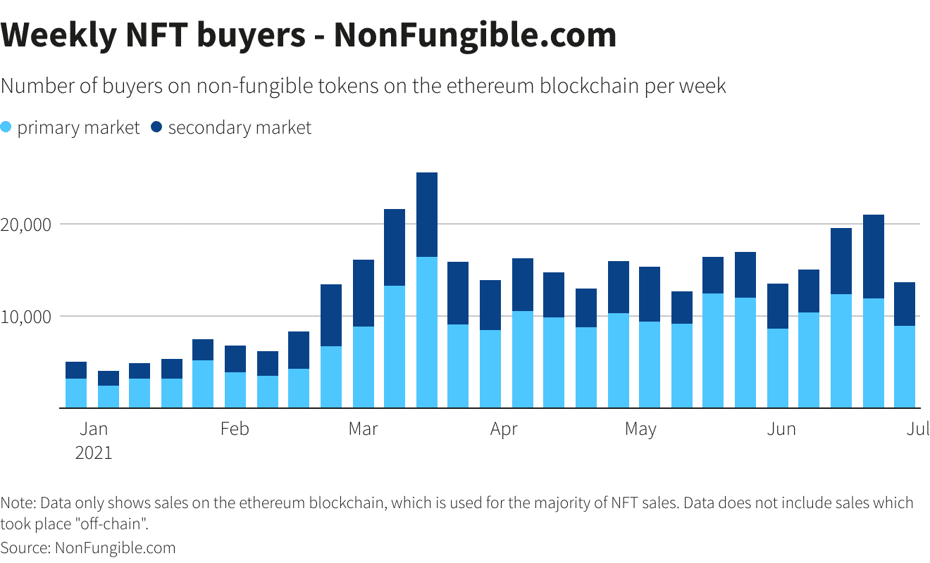Click the chart subtitle about ethereum blockchain
This screenshot has width=930, height=563.
point(364,87)
